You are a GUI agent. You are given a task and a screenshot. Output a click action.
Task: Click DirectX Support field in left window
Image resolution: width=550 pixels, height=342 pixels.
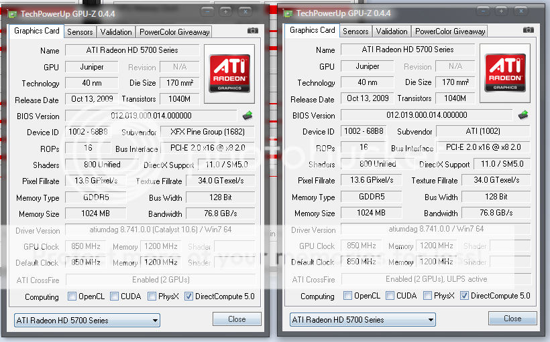point(227,165)
